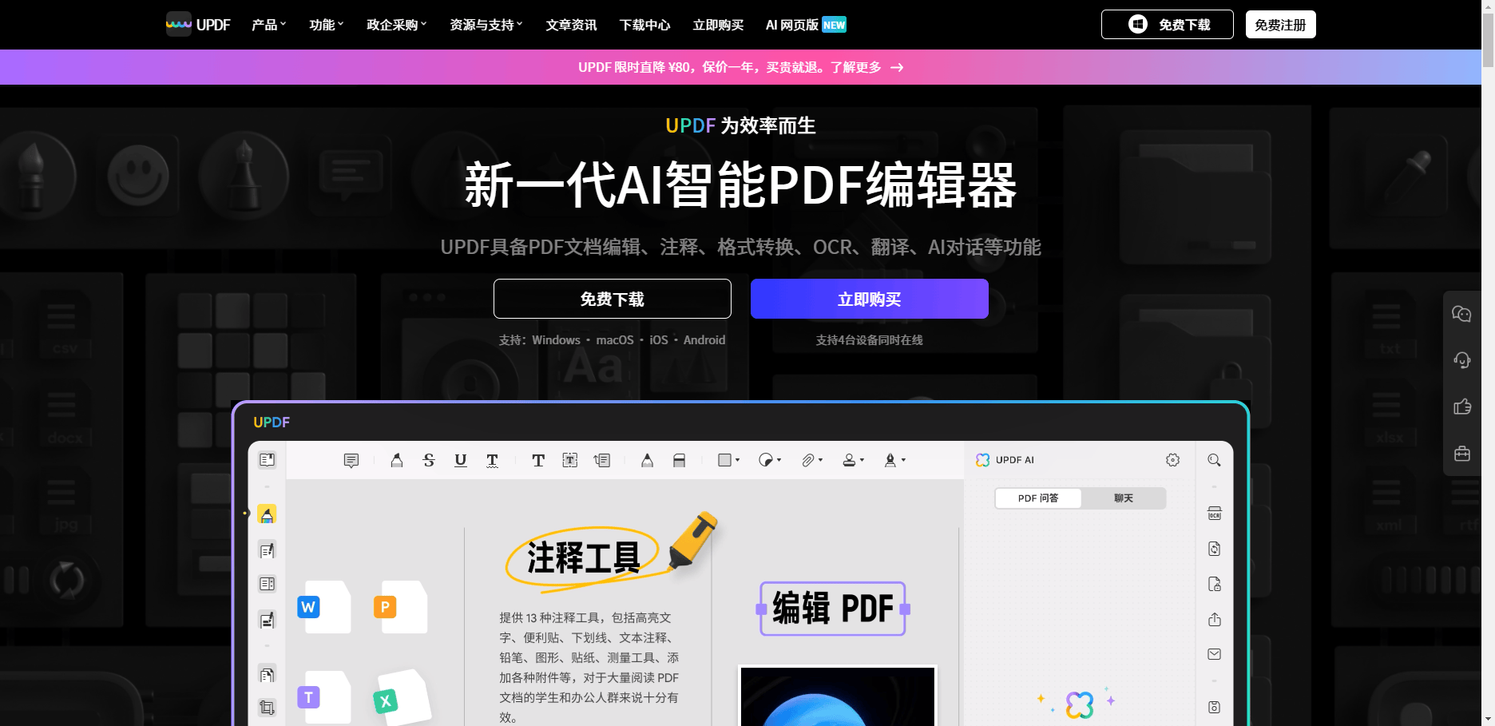The height and width of the screenshot is (726, 1495).
Task: Click the briefcase icon in floating sidebar
Action: pyautogui.click(x=1461, y=453)
